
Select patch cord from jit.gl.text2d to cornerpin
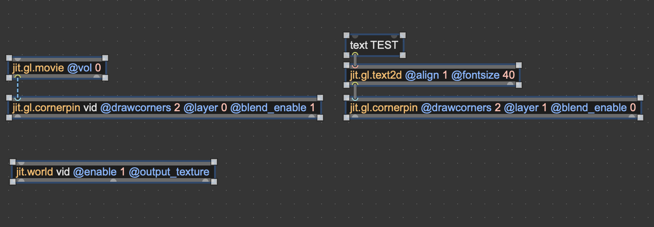coord(355,91)
